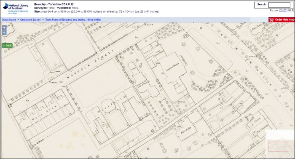Zoom out with the minus button

tap(4, 32)
